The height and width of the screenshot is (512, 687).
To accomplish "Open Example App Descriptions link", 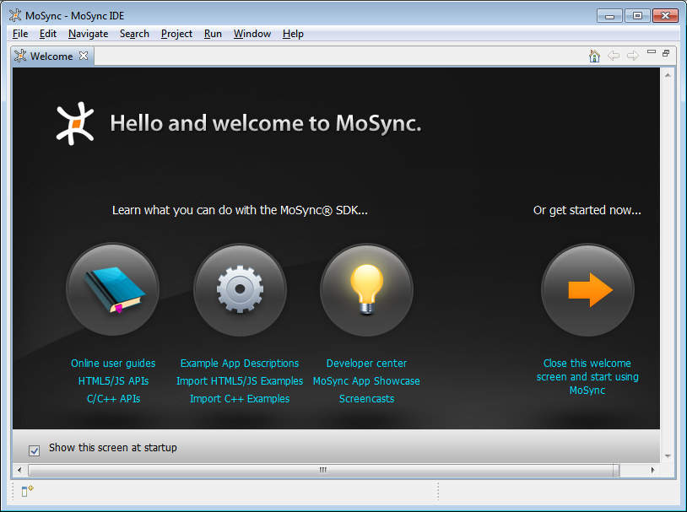I will [x=240, y=363].
